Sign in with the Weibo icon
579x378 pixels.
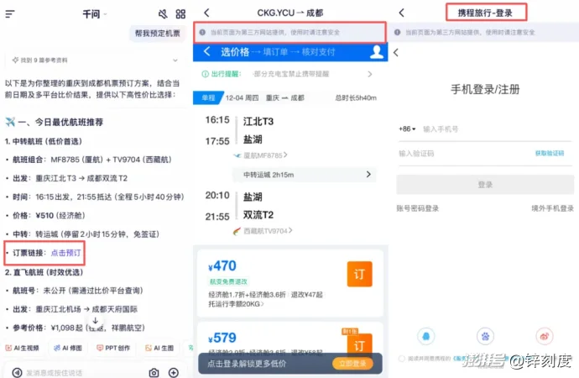click(545, 334)
